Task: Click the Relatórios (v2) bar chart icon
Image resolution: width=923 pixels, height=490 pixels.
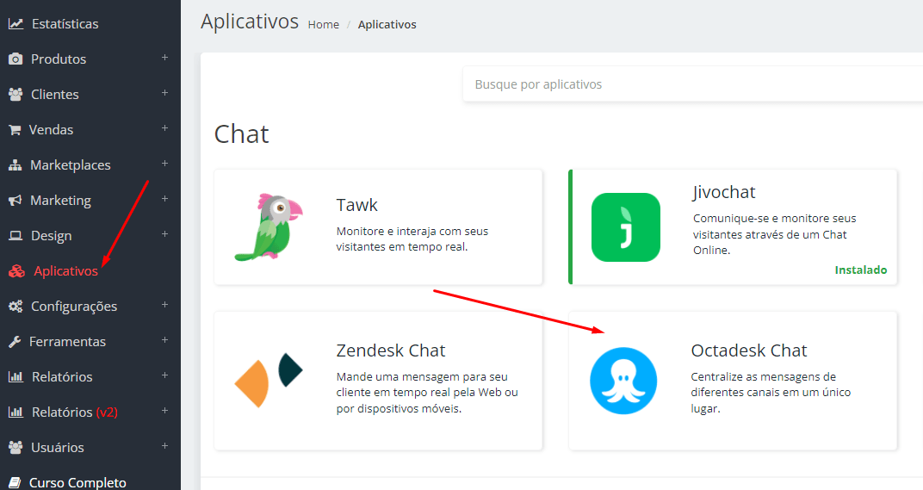Action: (x=15, y=412)
